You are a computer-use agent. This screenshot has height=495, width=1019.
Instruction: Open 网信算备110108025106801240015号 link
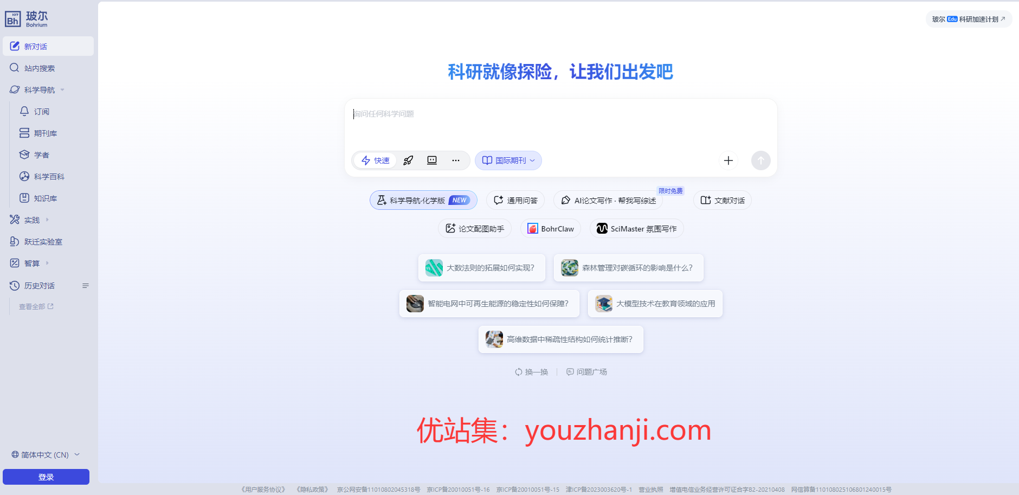[841, 490]
